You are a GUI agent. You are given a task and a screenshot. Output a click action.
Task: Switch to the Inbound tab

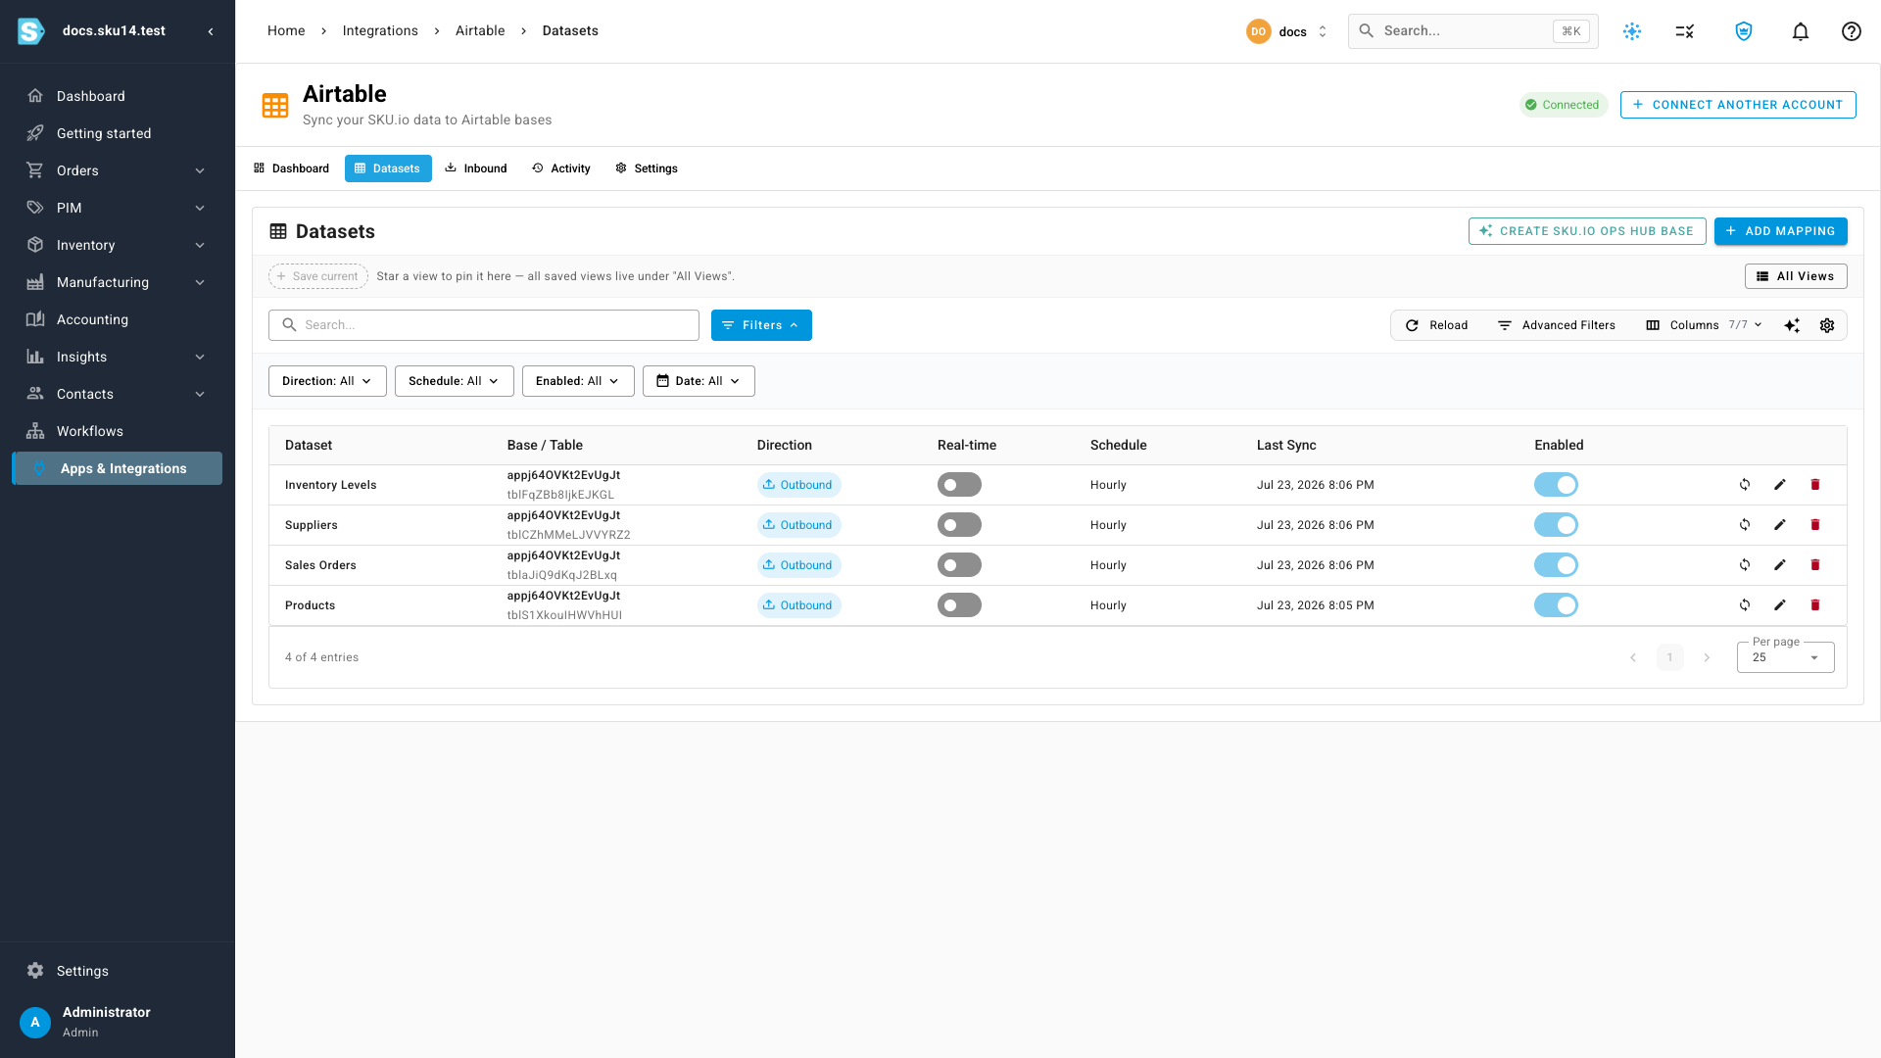coord(476,168)
